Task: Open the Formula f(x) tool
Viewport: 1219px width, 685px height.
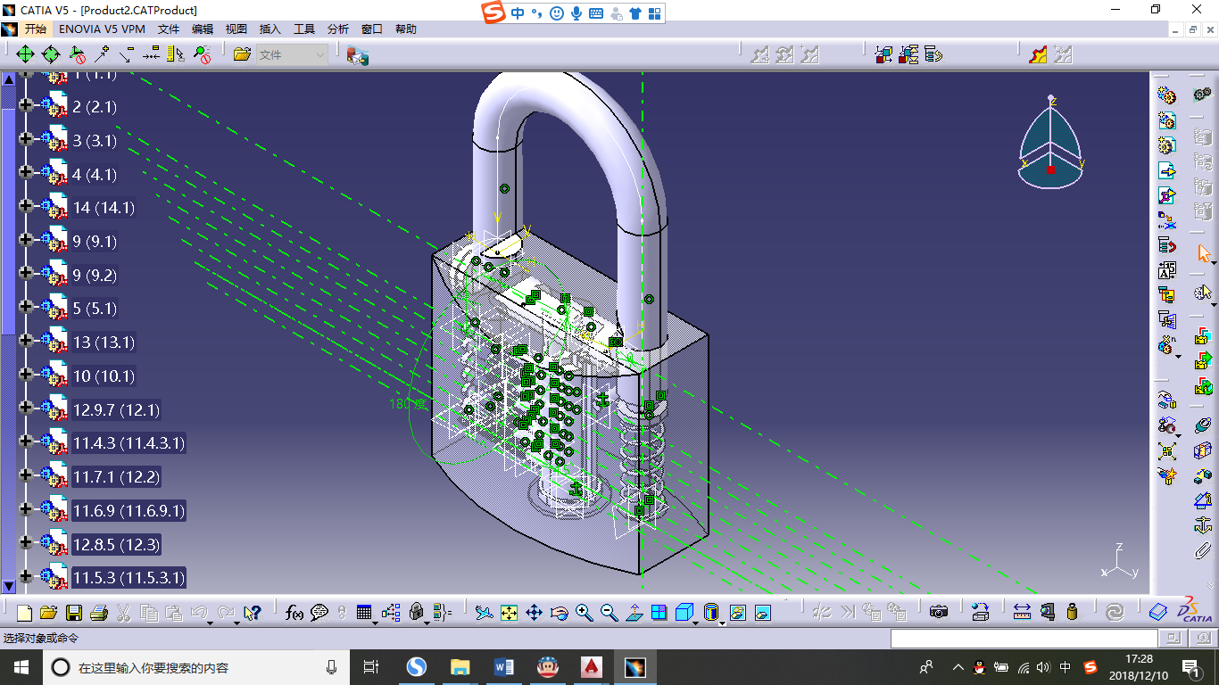Action: point(294,613)
